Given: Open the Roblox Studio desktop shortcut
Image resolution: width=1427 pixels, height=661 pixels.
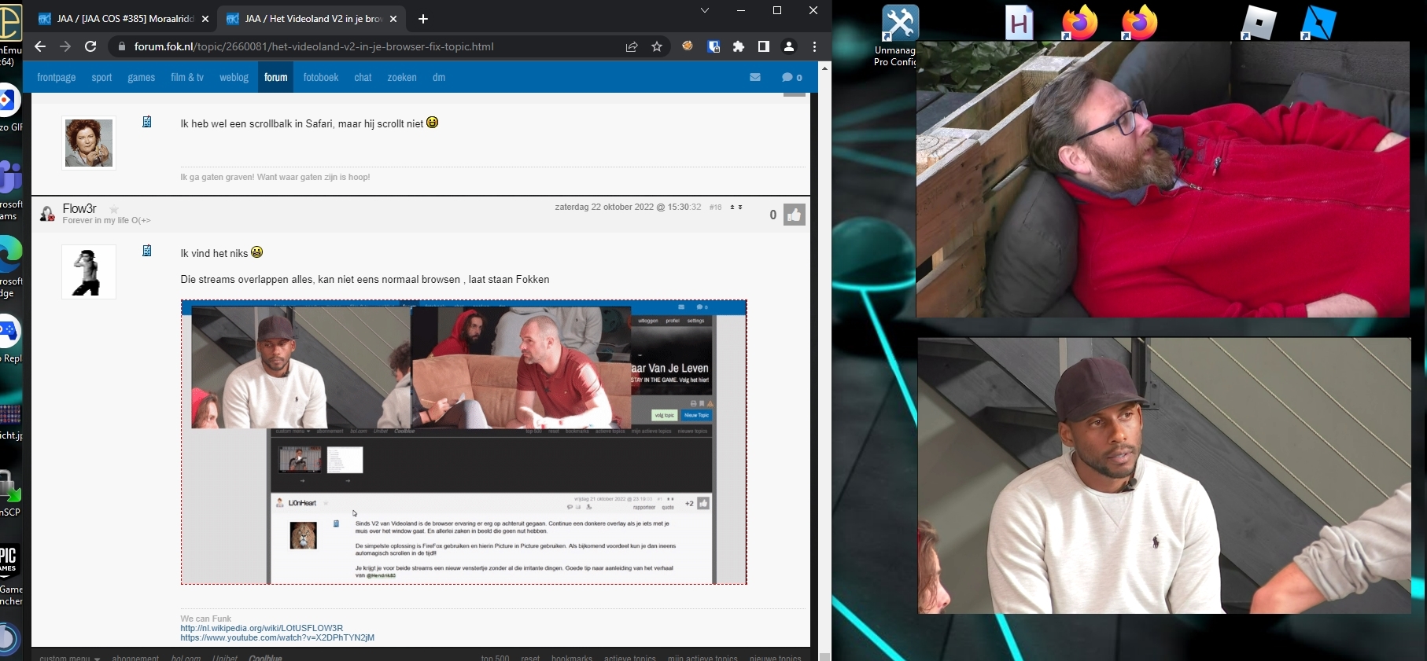Looking at the screenshot, I should [x=1318, y=23].
